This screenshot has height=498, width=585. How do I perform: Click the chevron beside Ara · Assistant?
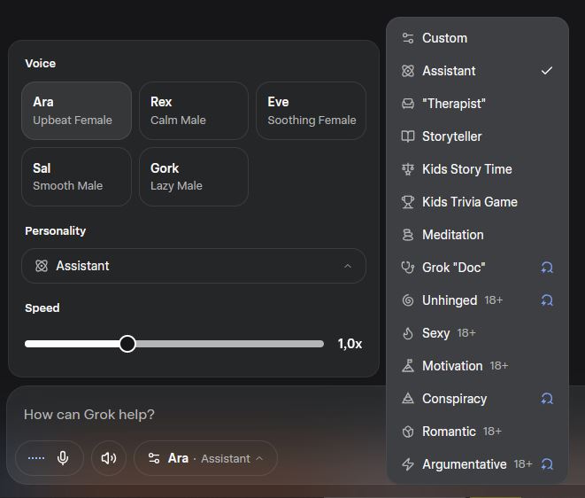coord(259,458)
